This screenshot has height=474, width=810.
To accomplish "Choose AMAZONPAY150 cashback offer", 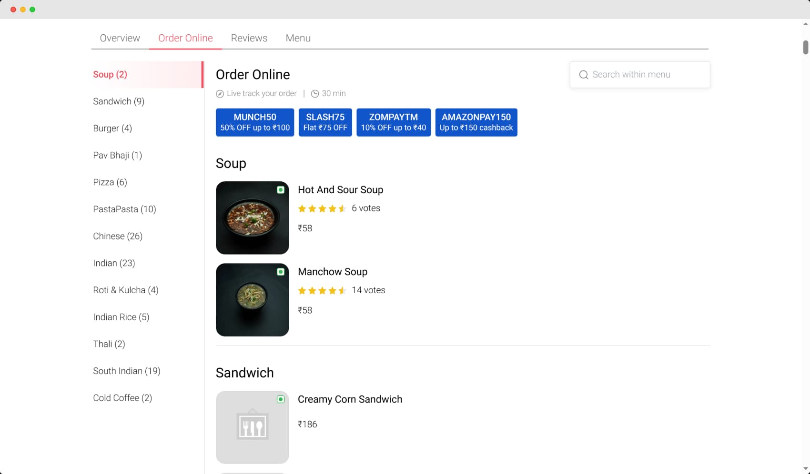I will (476, 122).
